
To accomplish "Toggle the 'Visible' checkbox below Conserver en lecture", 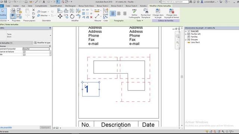I will click(24, 55).
